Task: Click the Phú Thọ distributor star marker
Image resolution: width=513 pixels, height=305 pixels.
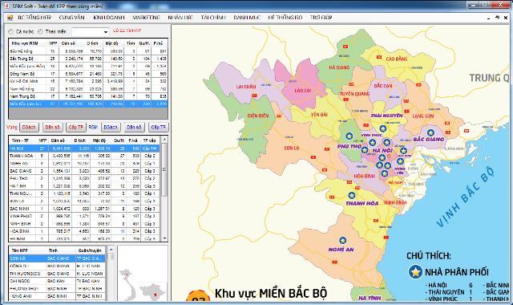Action: coord(349,136)
